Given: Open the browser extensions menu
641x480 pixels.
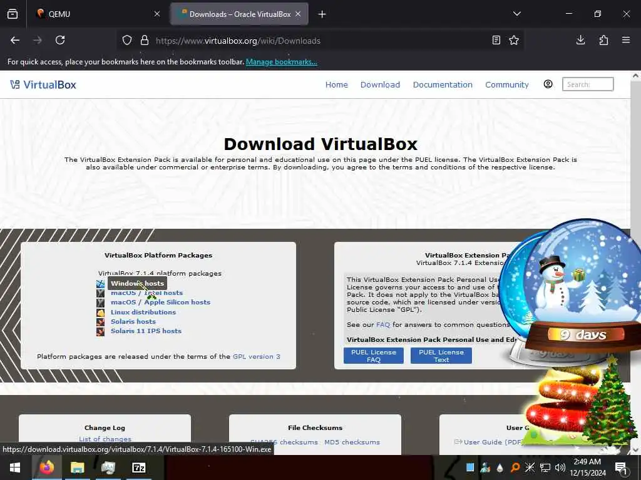Looking at the screenshot, I should click(x=603, y=40).
